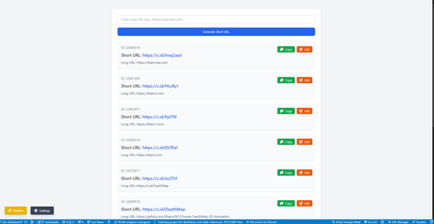Open URL Manager from the status bar
This screenshot has width=434, height=224.
point(398,222)
